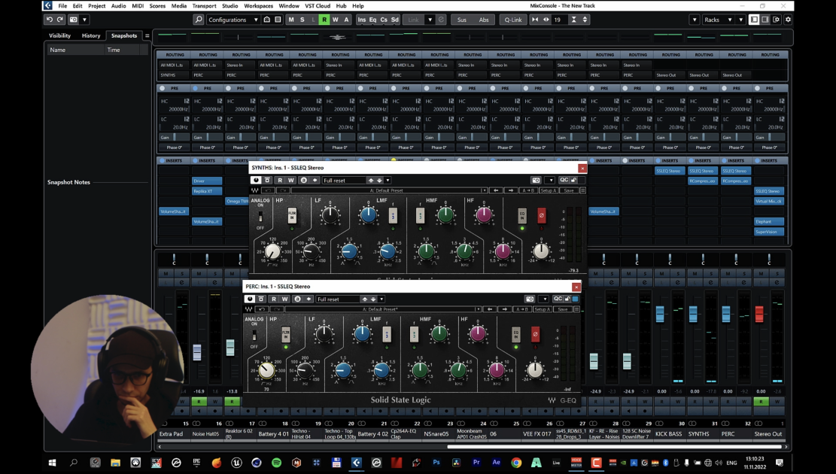Click the A/B compare icon in PERC SSLEQ window
836x474 pixels.
521,309
